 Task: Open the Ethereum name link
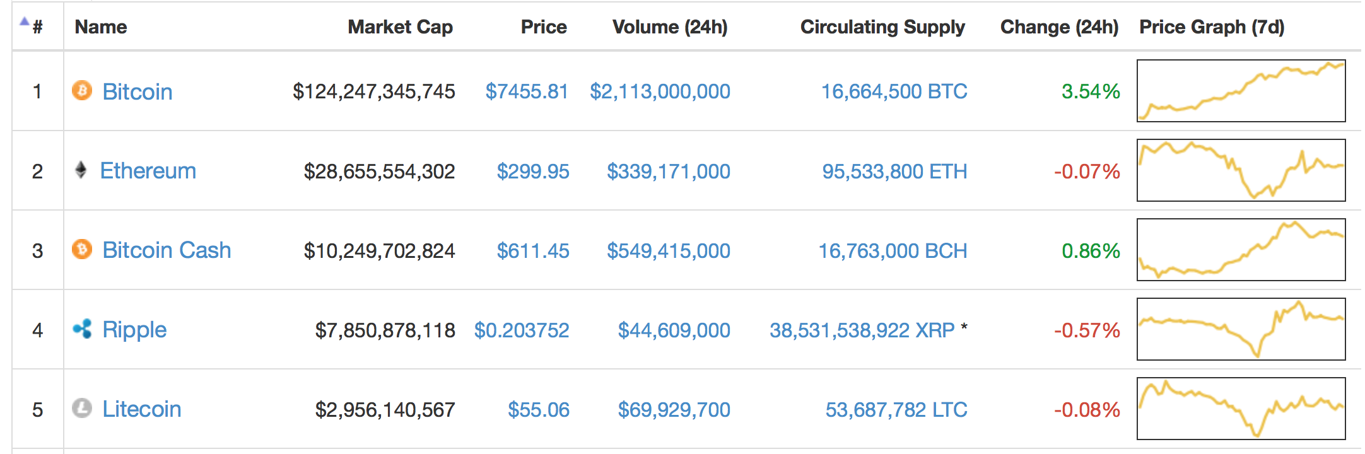tap(148, 171)
